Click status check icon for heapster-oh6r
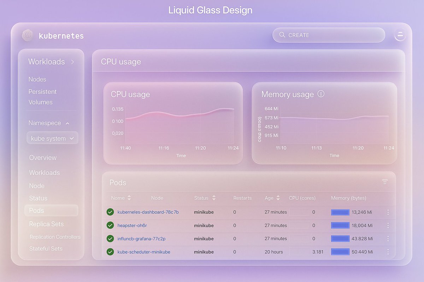424x282 pixels. pyautogui.click(x=110, y=225)
